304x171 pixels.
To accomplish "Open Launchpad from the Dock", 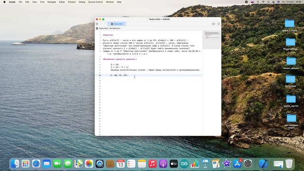I will click(26, 164).
